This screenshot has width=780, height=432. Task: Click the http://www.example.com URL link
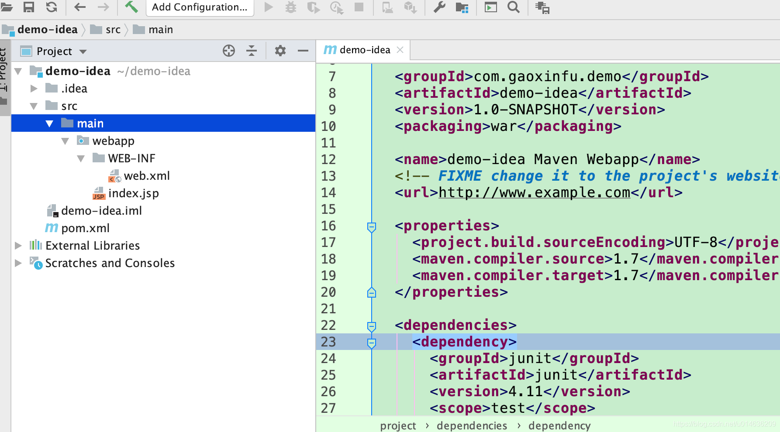534,192
